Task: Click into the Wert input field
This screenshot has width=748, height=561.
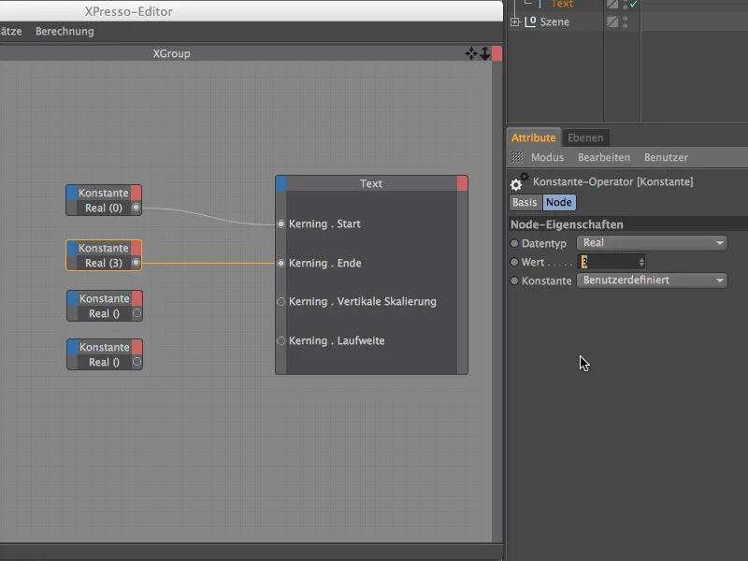Action: 608,262
